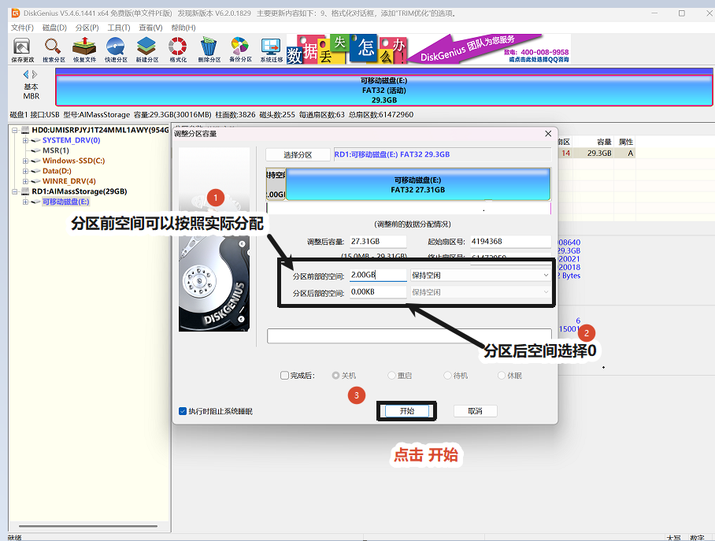715x541 pixels.
Task: Click the 属性 column header
Action: (625, 142)
